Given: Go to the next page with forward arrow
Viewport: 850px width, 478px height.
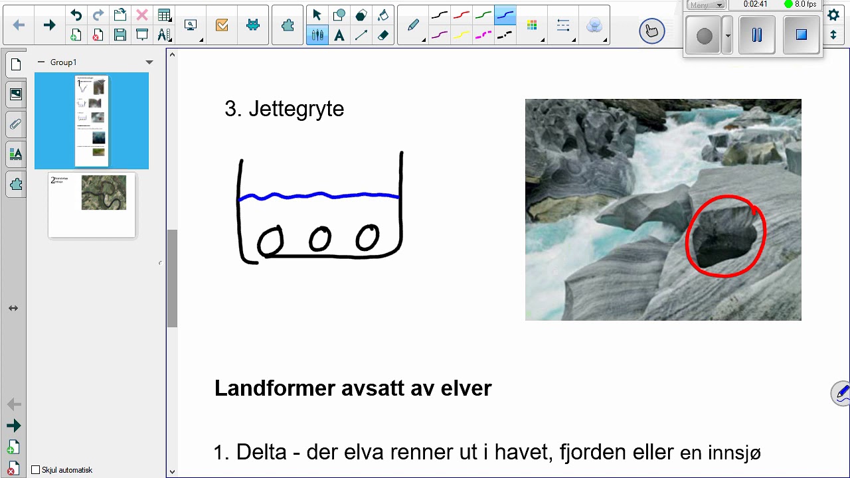Looking at the screenshot, I should tap(49, 25).
